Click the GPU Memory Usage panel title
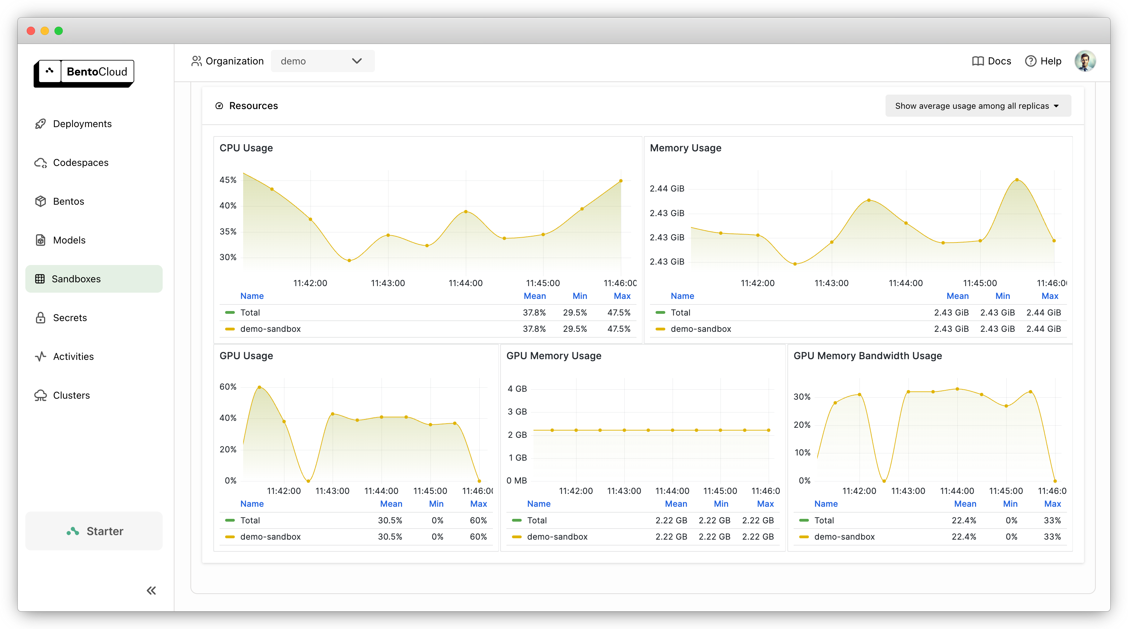 point(554,356)
